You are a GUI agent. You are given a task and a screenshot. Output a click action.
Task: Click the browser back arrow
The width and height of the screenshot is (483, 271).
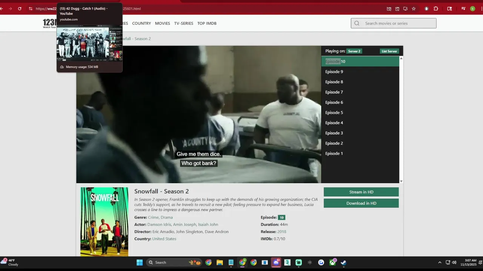pyautogui.click(x=2, y=9)
